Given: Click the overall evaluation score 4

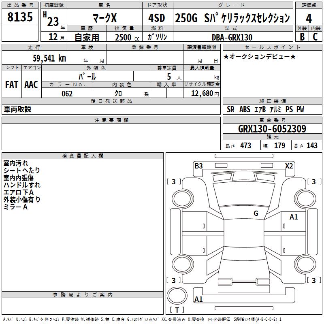Looking at the screenshot, I should (309, 18).
